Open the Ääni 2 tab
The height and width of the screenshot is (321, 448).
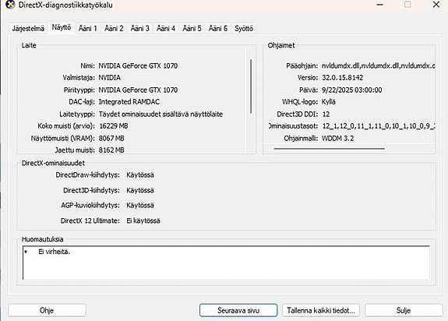click(x=114, y=29)
